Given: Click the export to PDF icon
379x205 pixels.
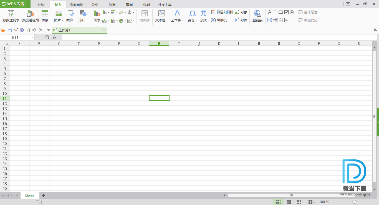Looking at the screenshot, I should [16, 30].
